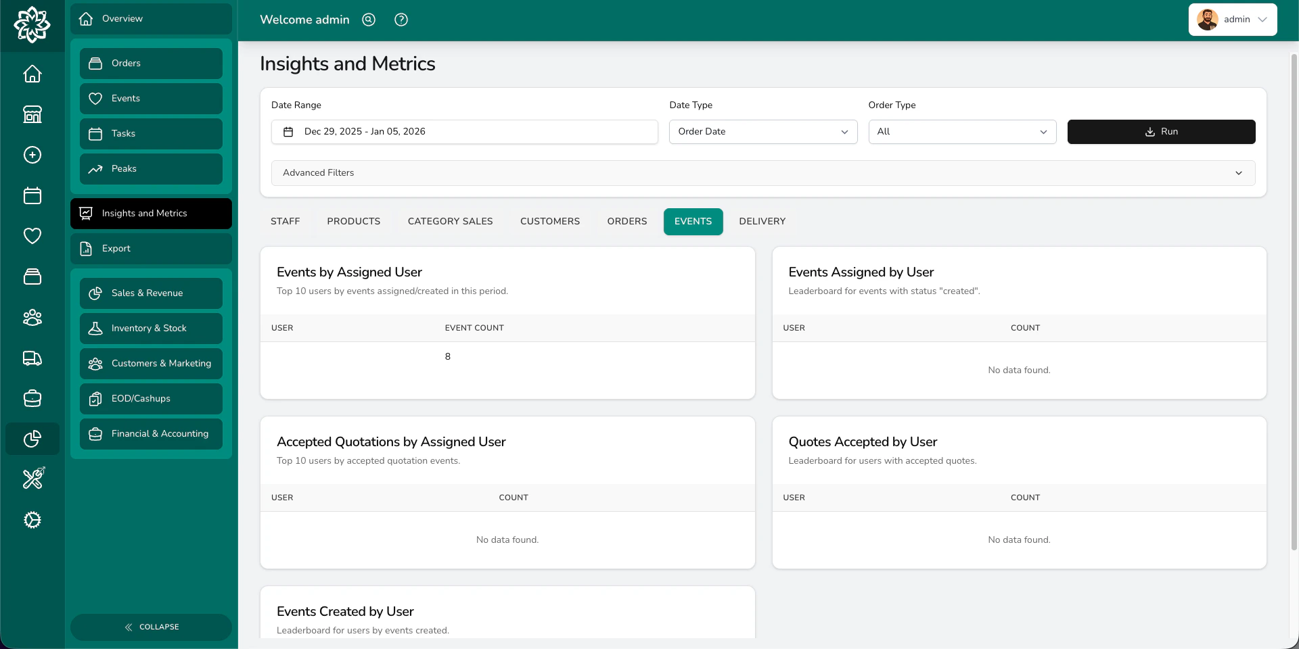Viewport: 1299px width, 649px height.
Task: Open the Export section in sidebar
Action: pos(150,248)
